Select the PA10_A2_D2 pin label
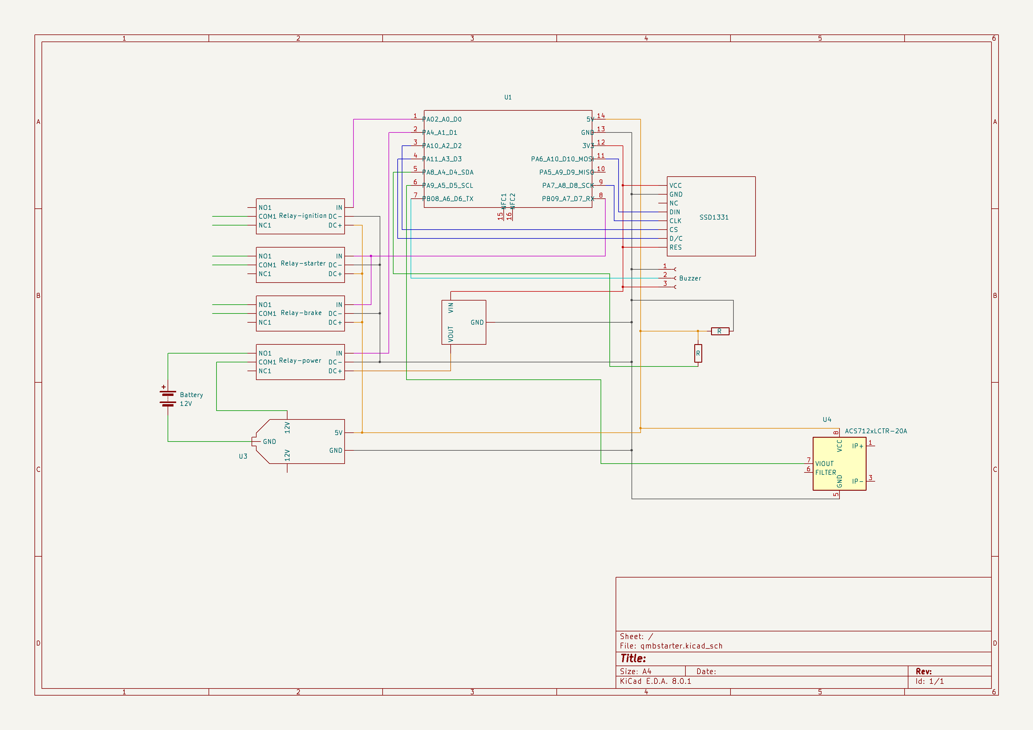 tap(442, 146)
